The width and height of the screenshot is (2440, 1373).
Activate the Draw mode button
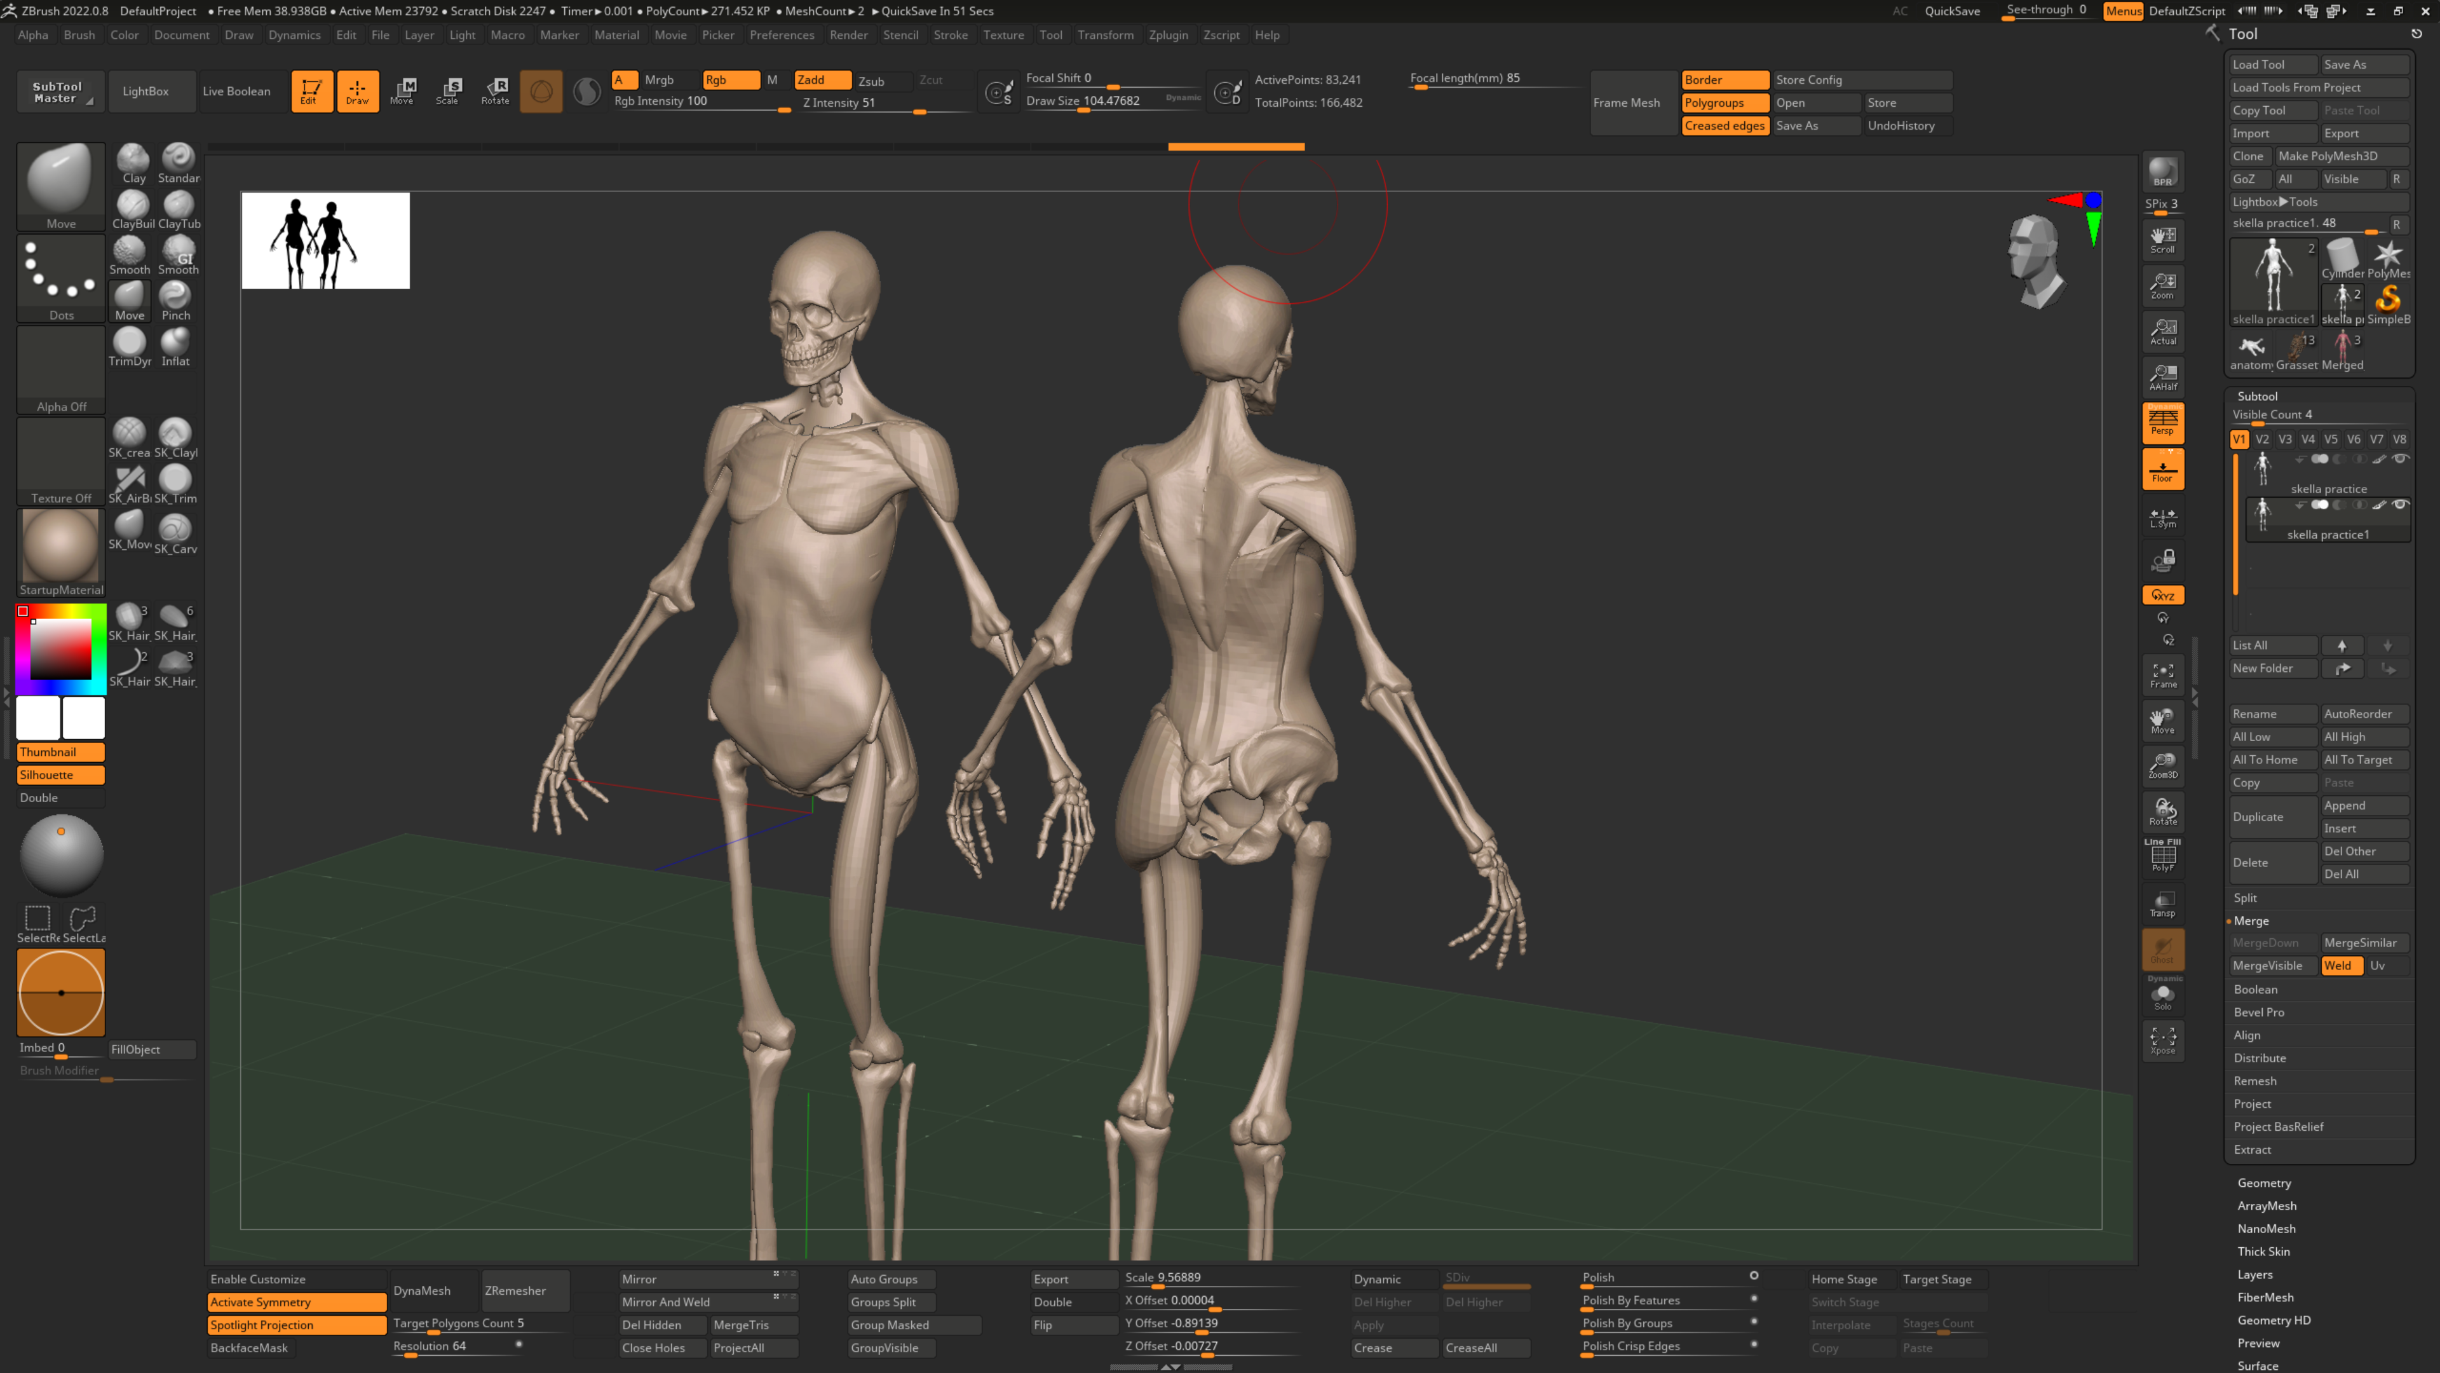pos(358,91)
